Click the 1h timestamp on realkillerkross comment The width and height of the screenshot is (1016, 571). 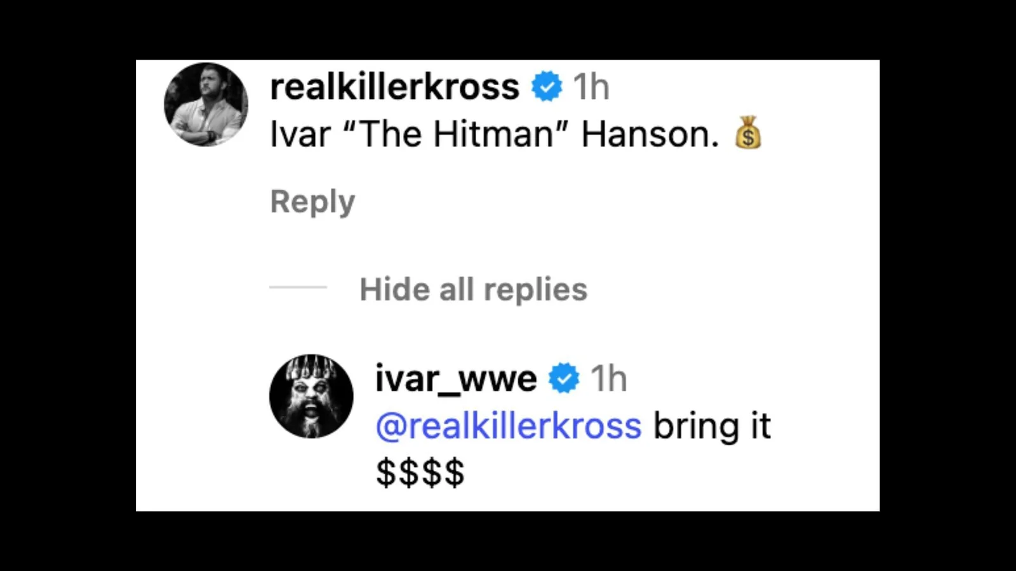591,86
